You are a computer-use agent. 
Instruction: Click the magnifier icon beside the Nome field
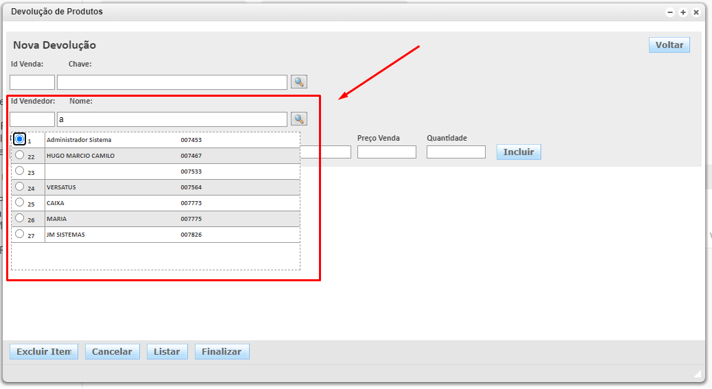[298, 119]
